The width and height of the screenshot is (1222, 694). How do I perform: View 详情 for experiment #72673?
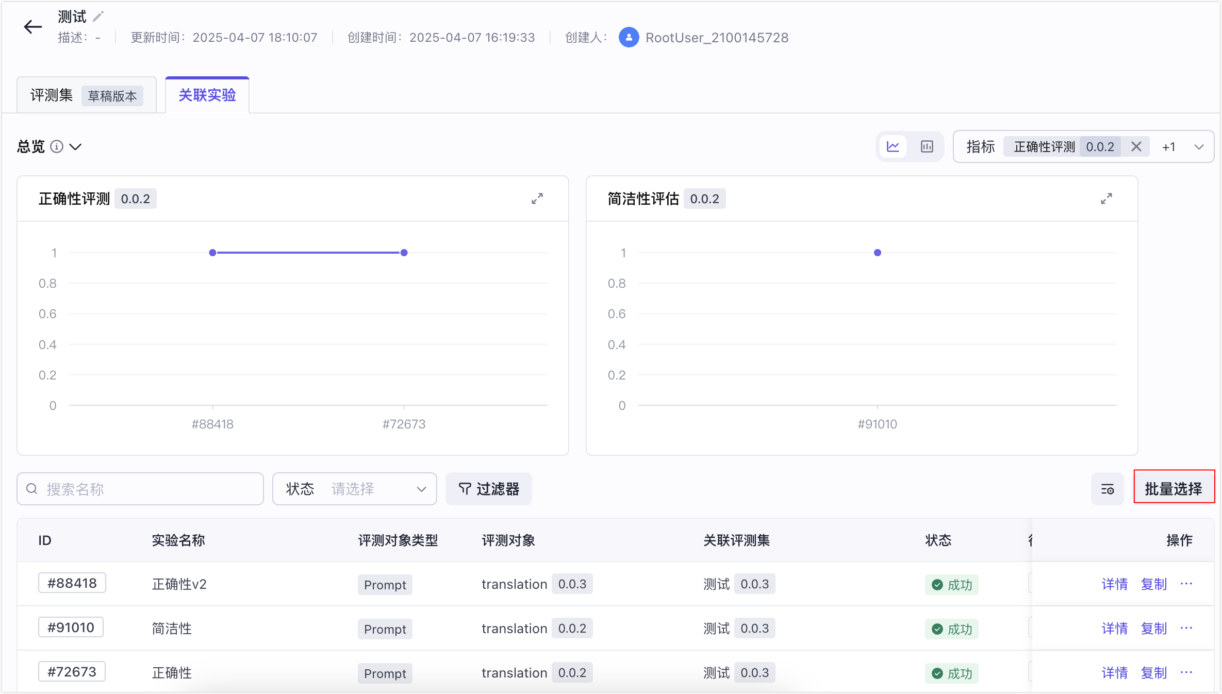(x=1115, y=673)
